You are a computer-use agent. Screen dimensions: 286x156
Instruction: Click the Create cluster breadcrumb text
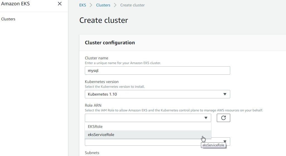coord(133,5)
